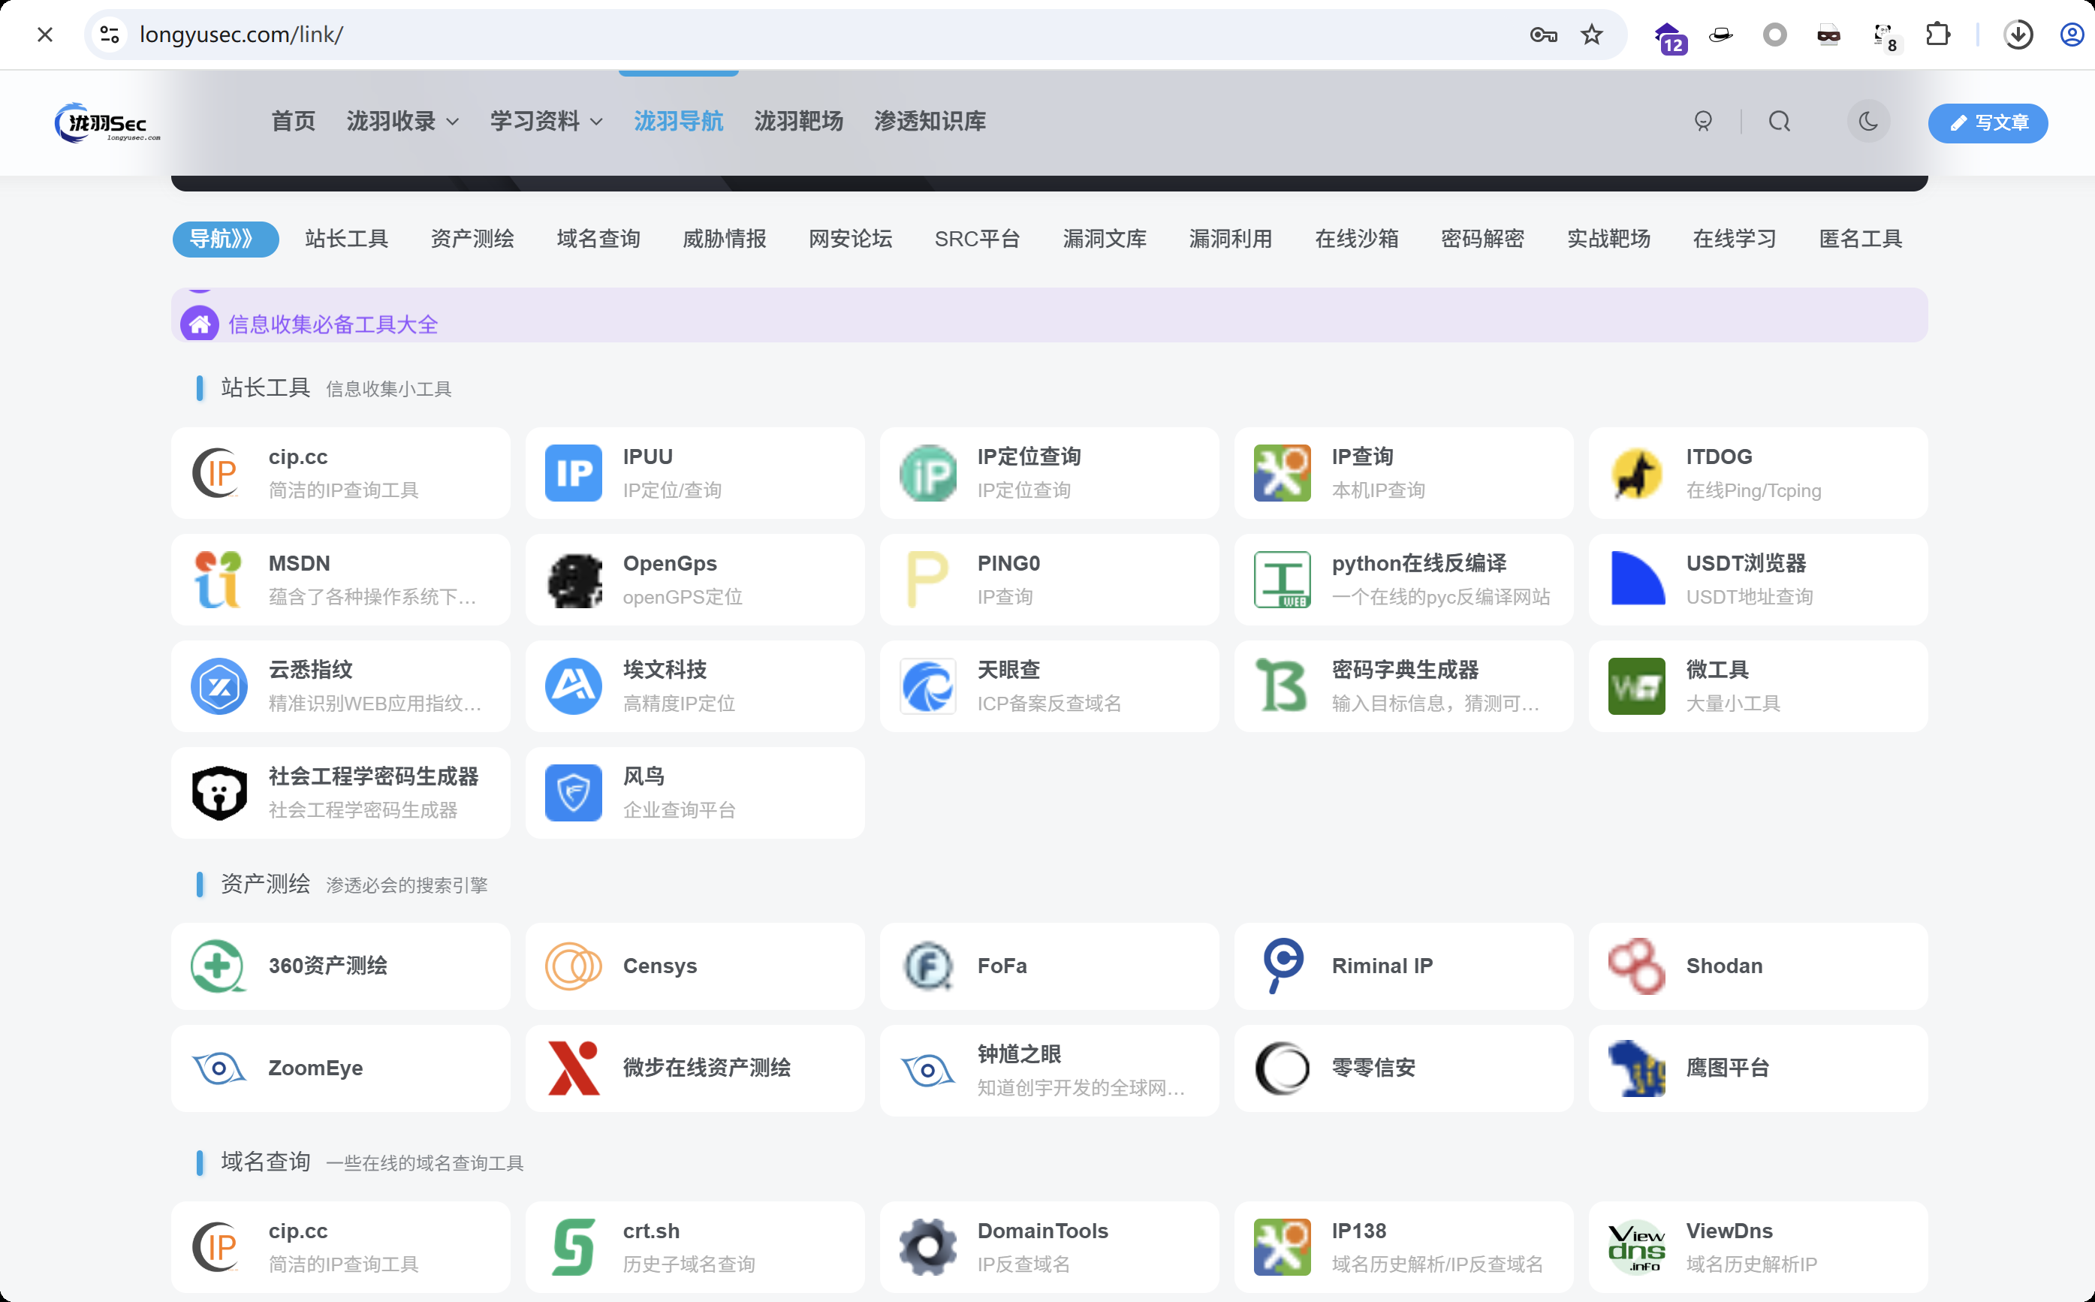
Task: Open browser extensions puzzle menu
Action: 1937,35
